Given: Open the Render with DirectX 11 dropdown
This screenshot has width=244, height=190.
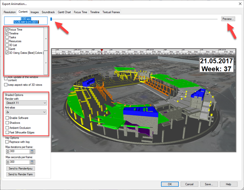Looking at the screenshot, I should point(26,103).
